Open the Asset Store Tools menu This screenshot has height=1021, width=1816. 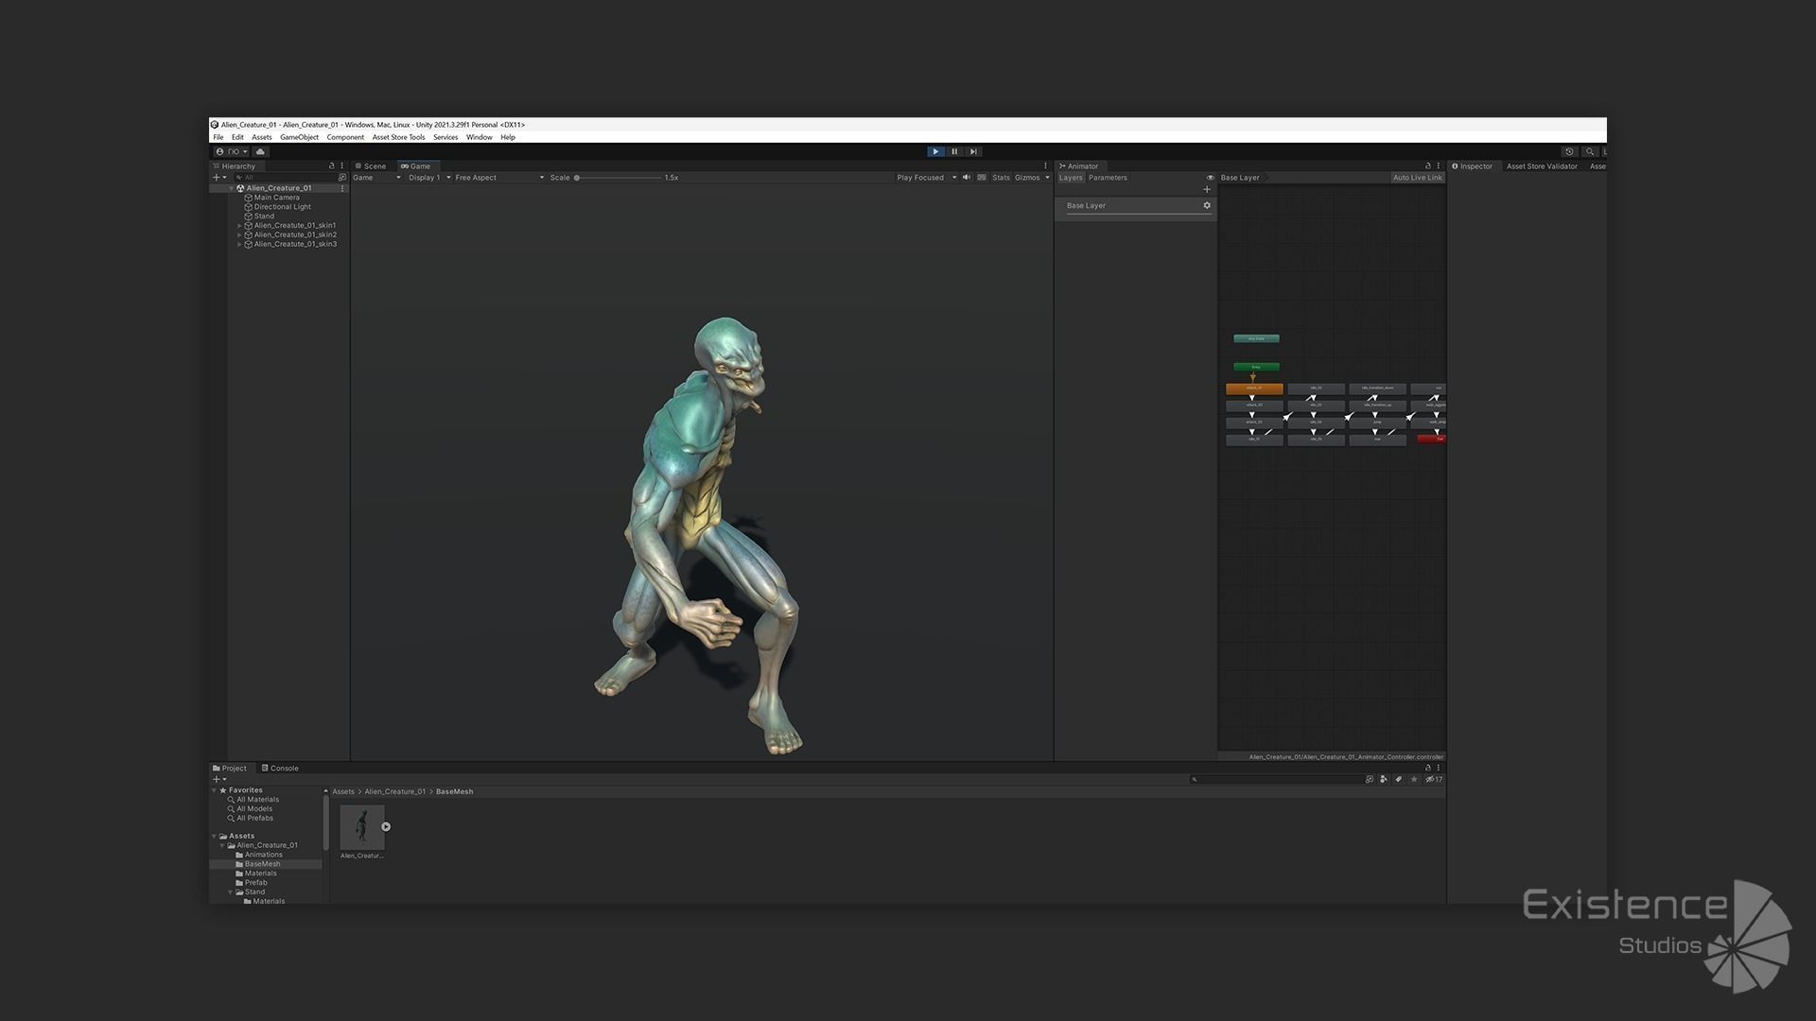point(398,137)
